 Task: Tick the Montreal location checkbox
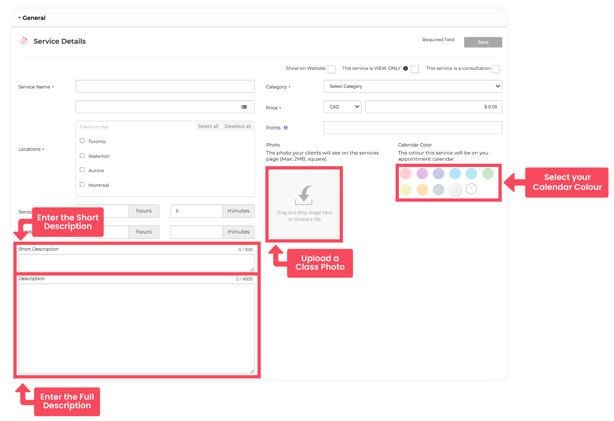[x=82, y=185]
